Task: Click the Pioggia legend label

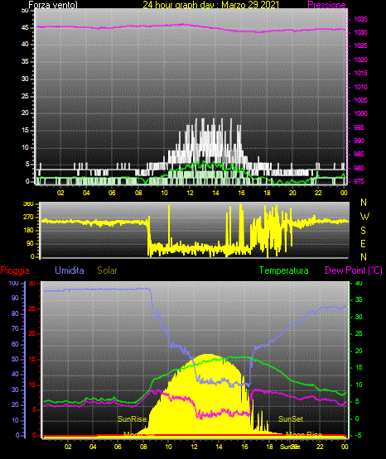Action: click(15, 270)
